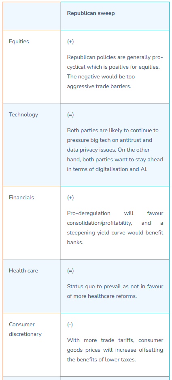Click the empty top-left header cell
The width and height of the screenshot is (172, 380).
(32, 16)
